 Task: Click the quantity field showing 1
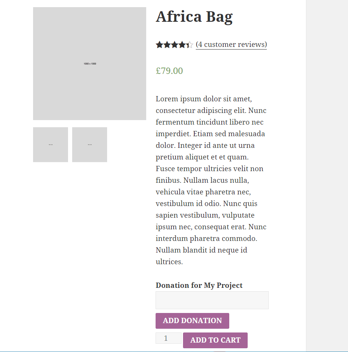168,338
